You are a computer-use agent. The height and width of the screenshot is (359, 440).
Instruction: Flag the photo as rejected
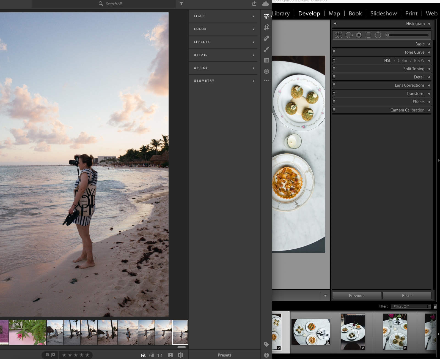tap(53, 355)
